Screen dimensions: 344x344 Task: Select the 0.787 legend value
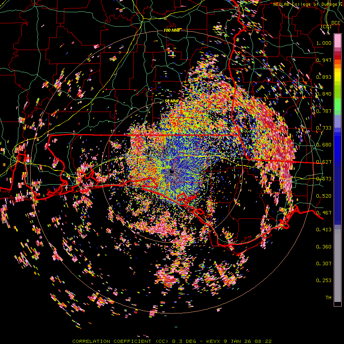[324, 111]
